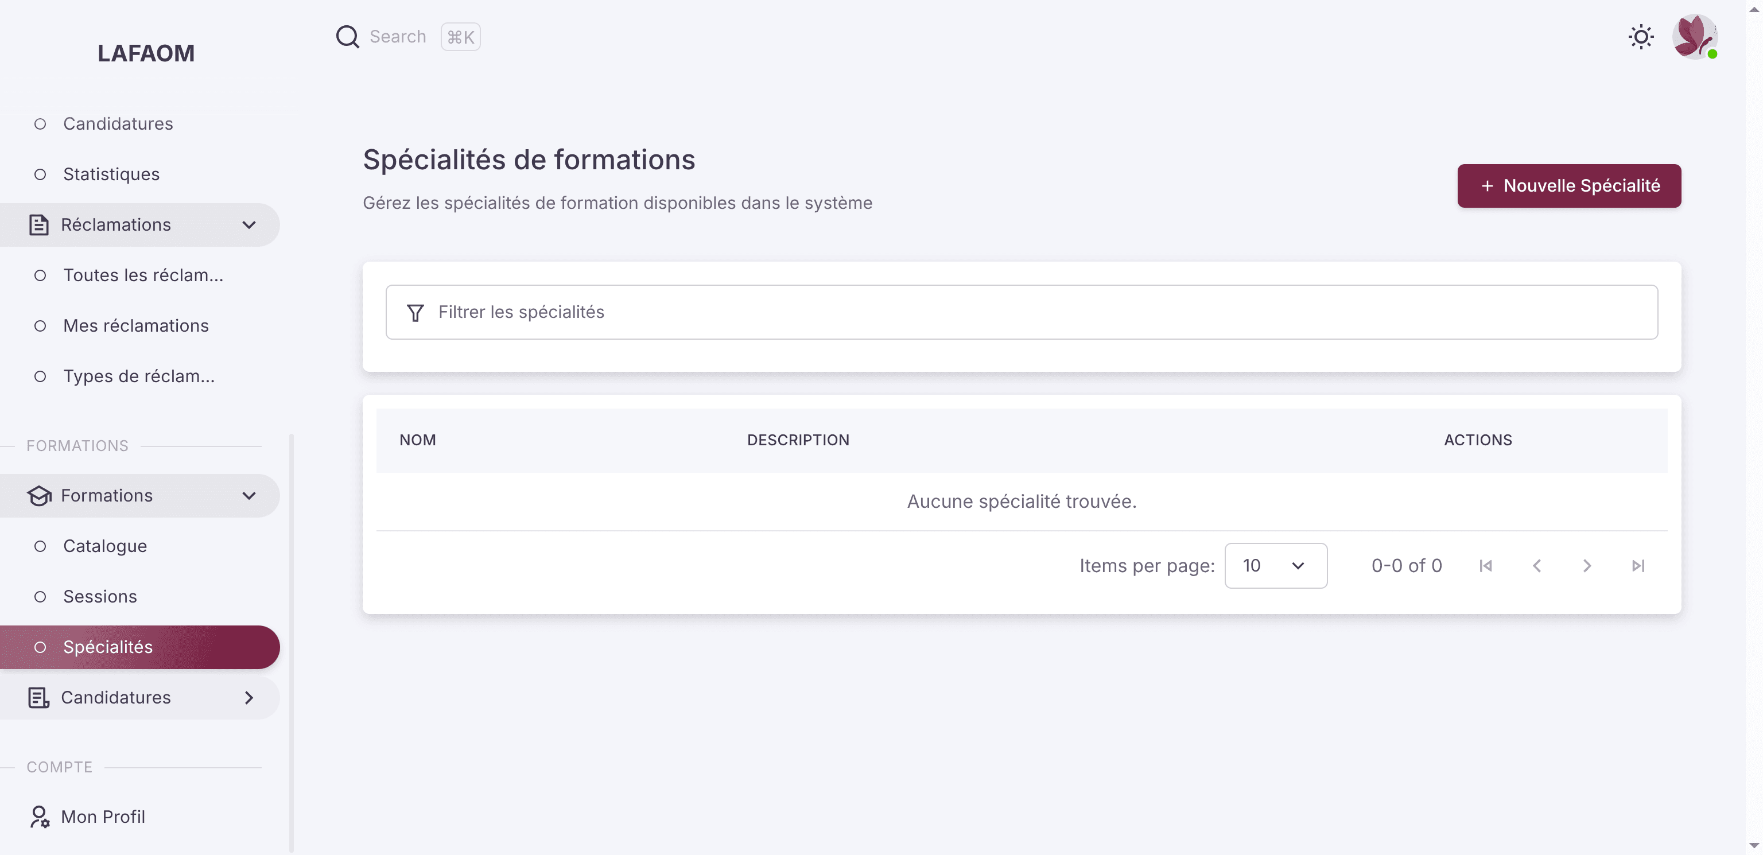Viewport: 1763px width, 855px height.
Task: Open the items per page dropdown
Action: coord(1275,565)
